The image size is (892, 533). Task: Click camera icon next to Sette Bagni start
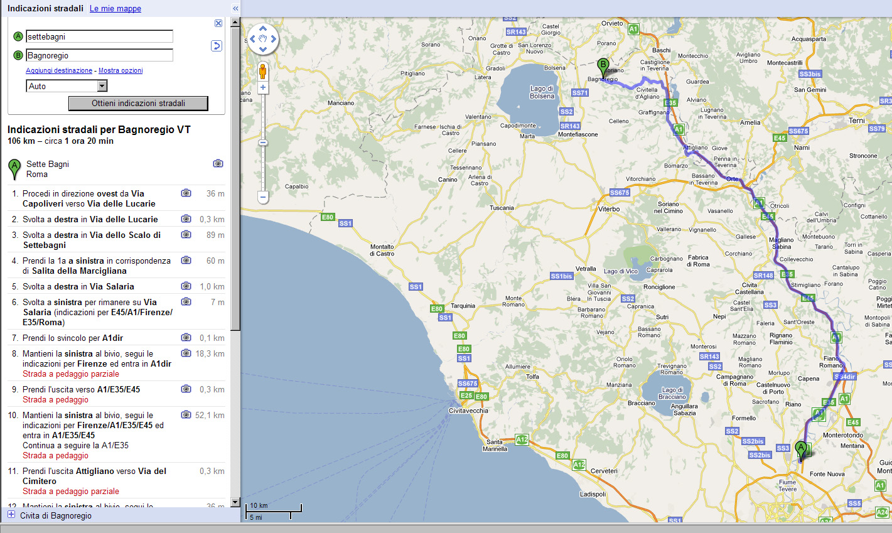pos(218,163)
